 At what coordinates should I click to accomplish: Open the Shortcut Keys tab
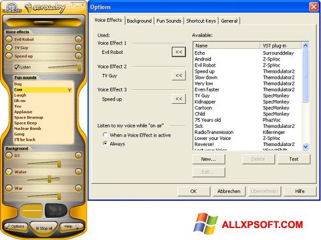pyautogui.click(x=201, y=21)
